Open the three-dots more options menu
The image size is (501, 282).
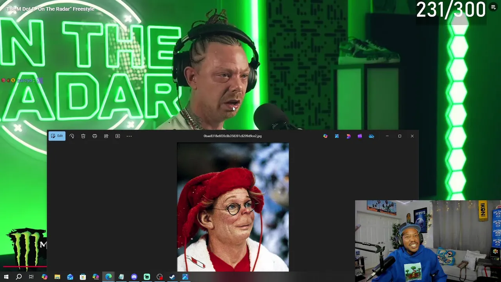click(x=129, y=136)
